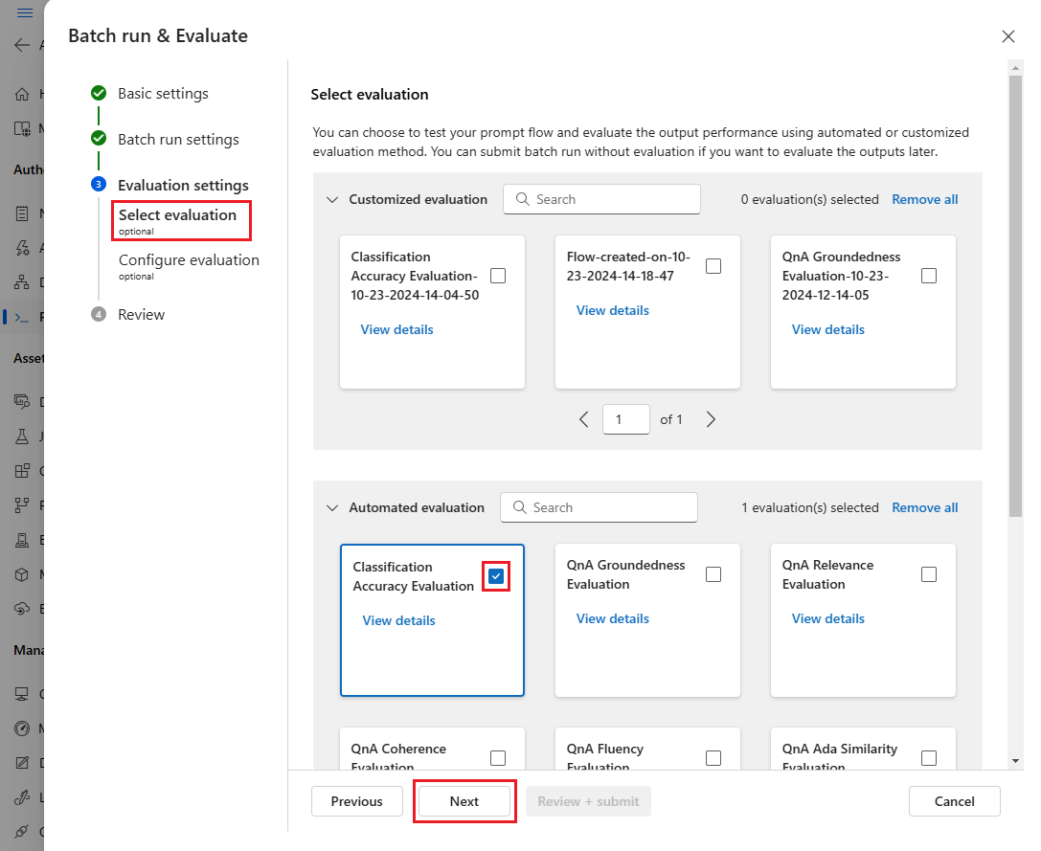Click the search icon in Customized evaluation

(523, 199)
